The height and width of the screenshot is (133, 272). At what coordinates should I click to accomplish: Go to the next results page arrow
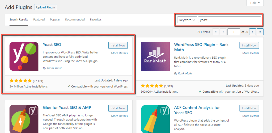tap(253, 32)
